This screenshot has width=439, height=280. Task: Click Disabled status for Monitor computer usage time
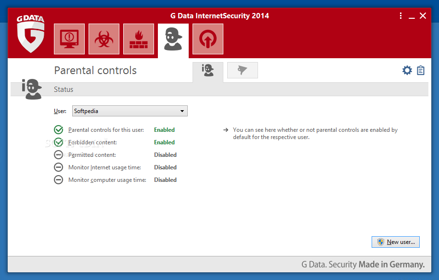(x=166, y=180)
